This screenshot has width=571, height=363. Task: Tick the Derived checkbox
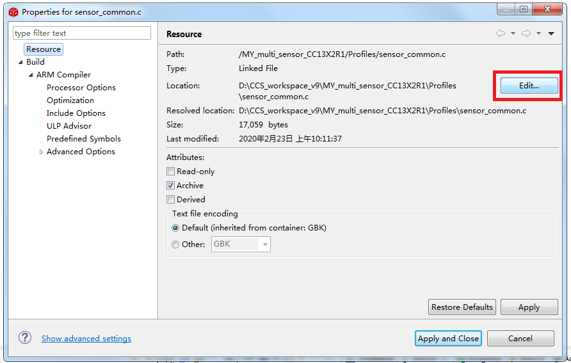[171, 200]
